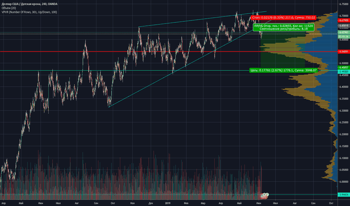Click the Дек label on time axis

point(151,203)
